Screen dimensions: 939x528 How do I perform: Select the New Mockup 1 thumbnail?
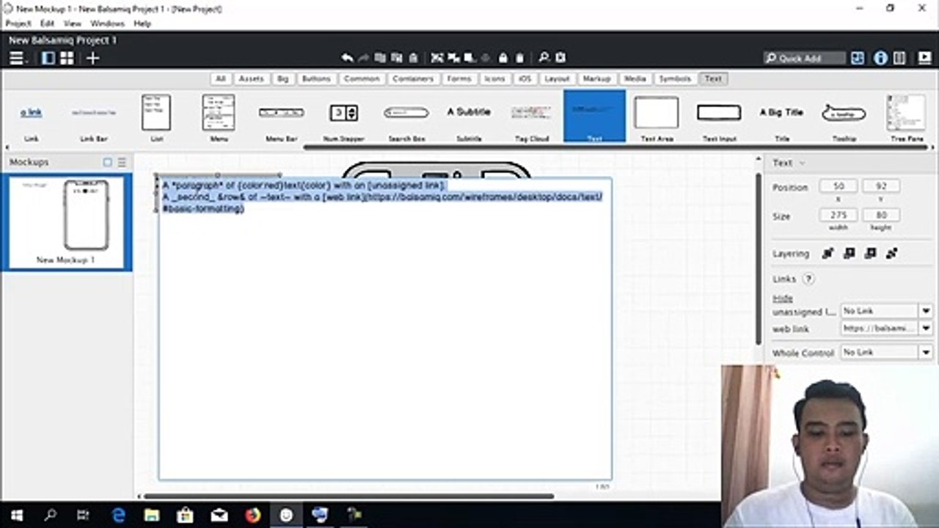[66, 222]
